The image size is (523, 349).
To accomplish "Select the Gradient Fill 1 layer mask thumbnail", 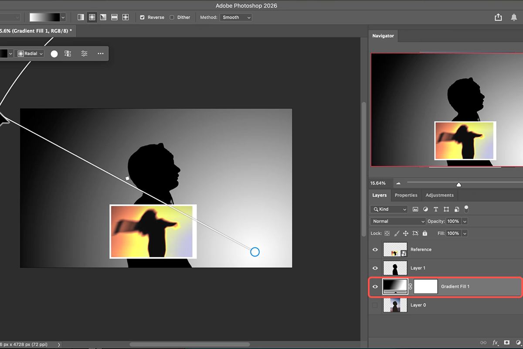I will pos(425,287).
